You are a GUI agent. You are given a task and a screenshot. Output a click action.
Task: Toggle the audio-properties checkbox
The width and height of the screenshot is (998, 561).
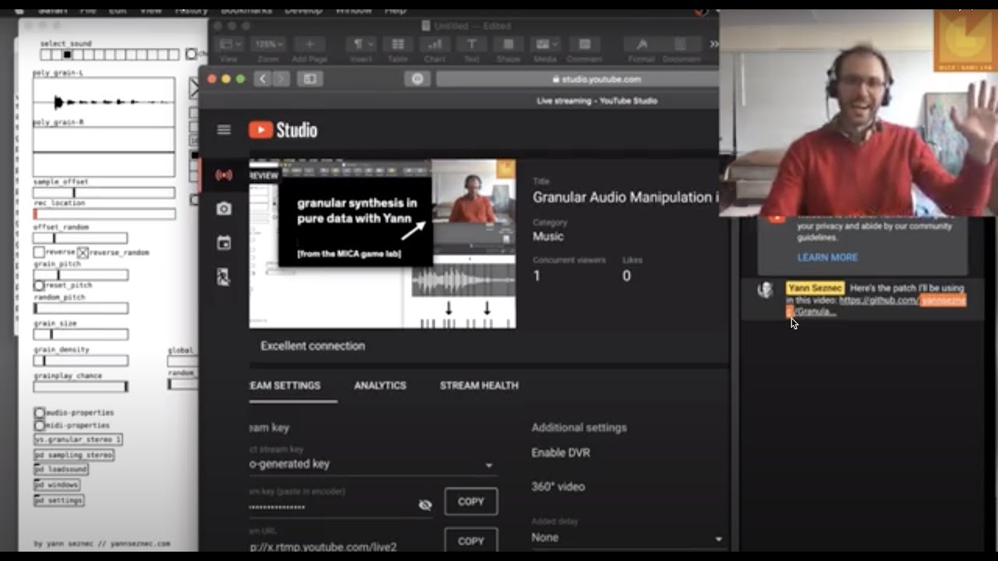pos(39,413)
